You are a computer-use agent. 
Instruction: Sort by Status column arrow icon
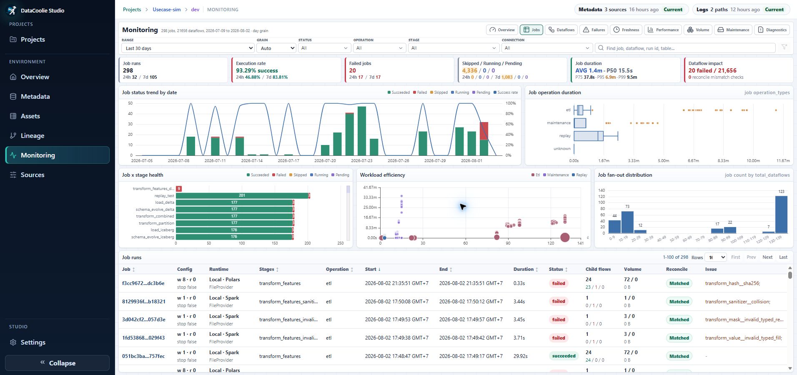(566, 270)
